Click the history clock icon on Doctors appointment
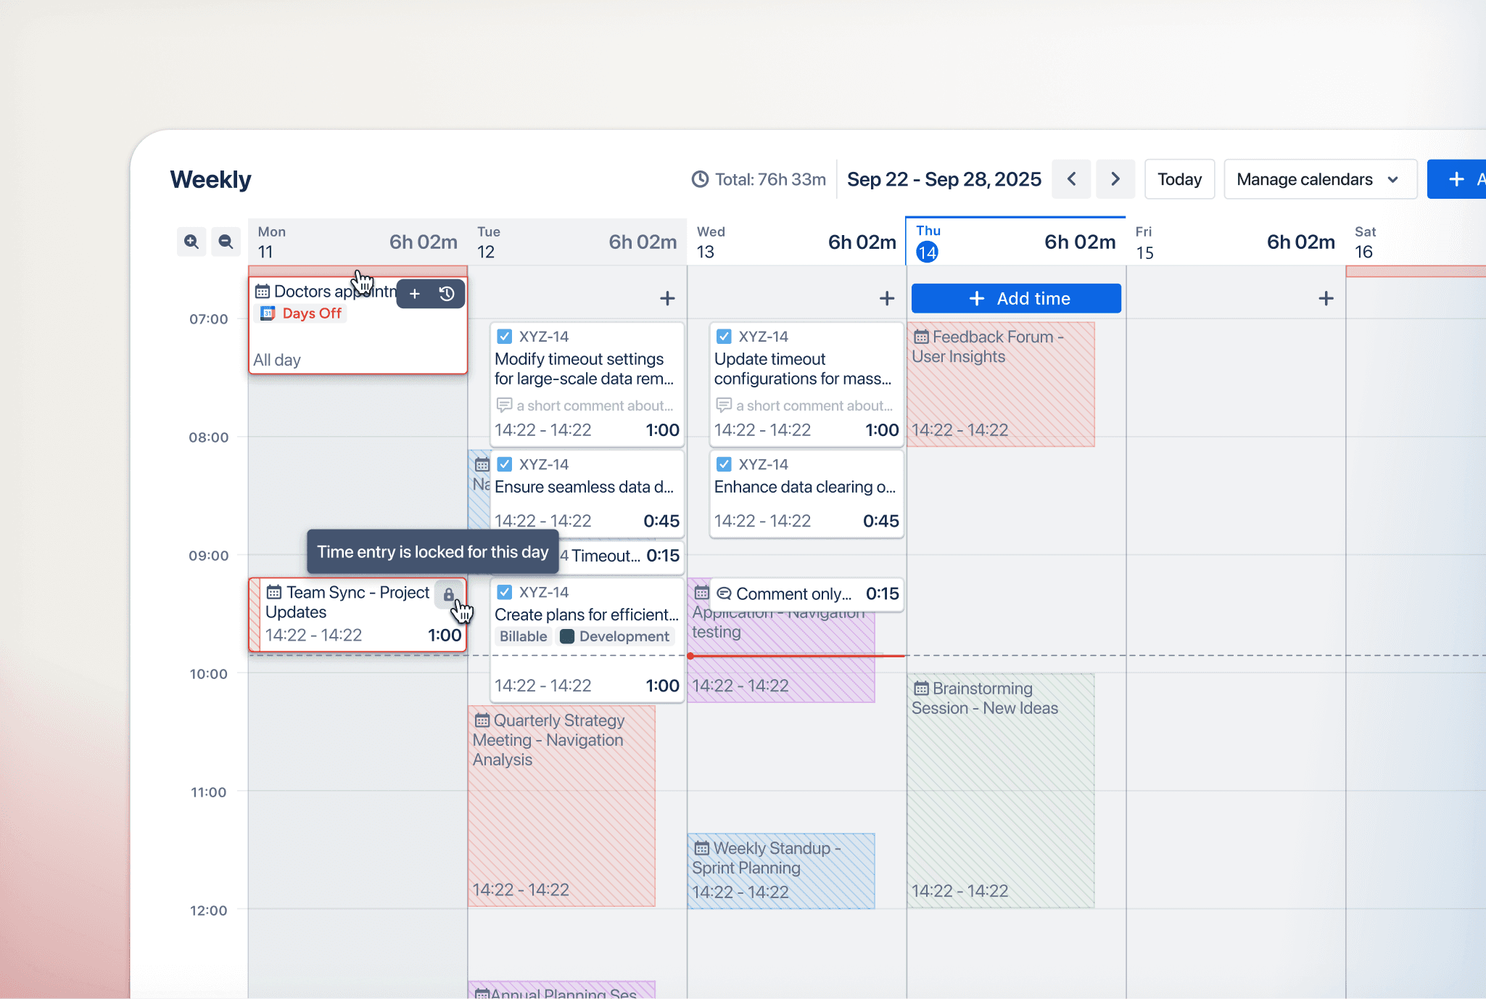 pos(447,294)
